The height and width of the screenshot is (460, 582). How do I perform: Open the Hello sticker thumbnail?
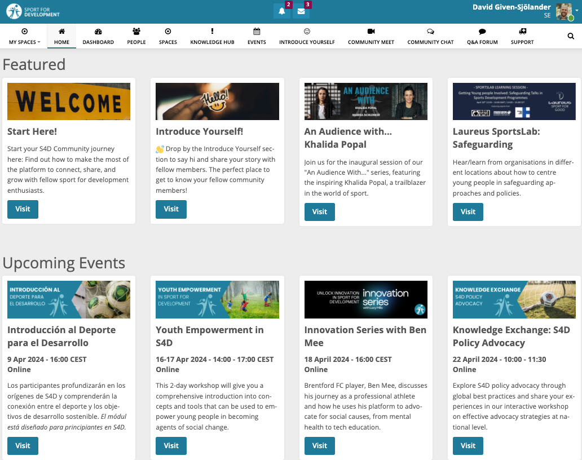click(217, 101)
